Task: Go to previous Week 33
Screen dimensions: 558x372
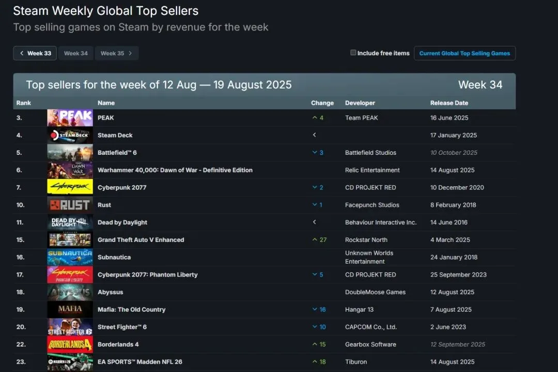Action: (x=35, y=53)
